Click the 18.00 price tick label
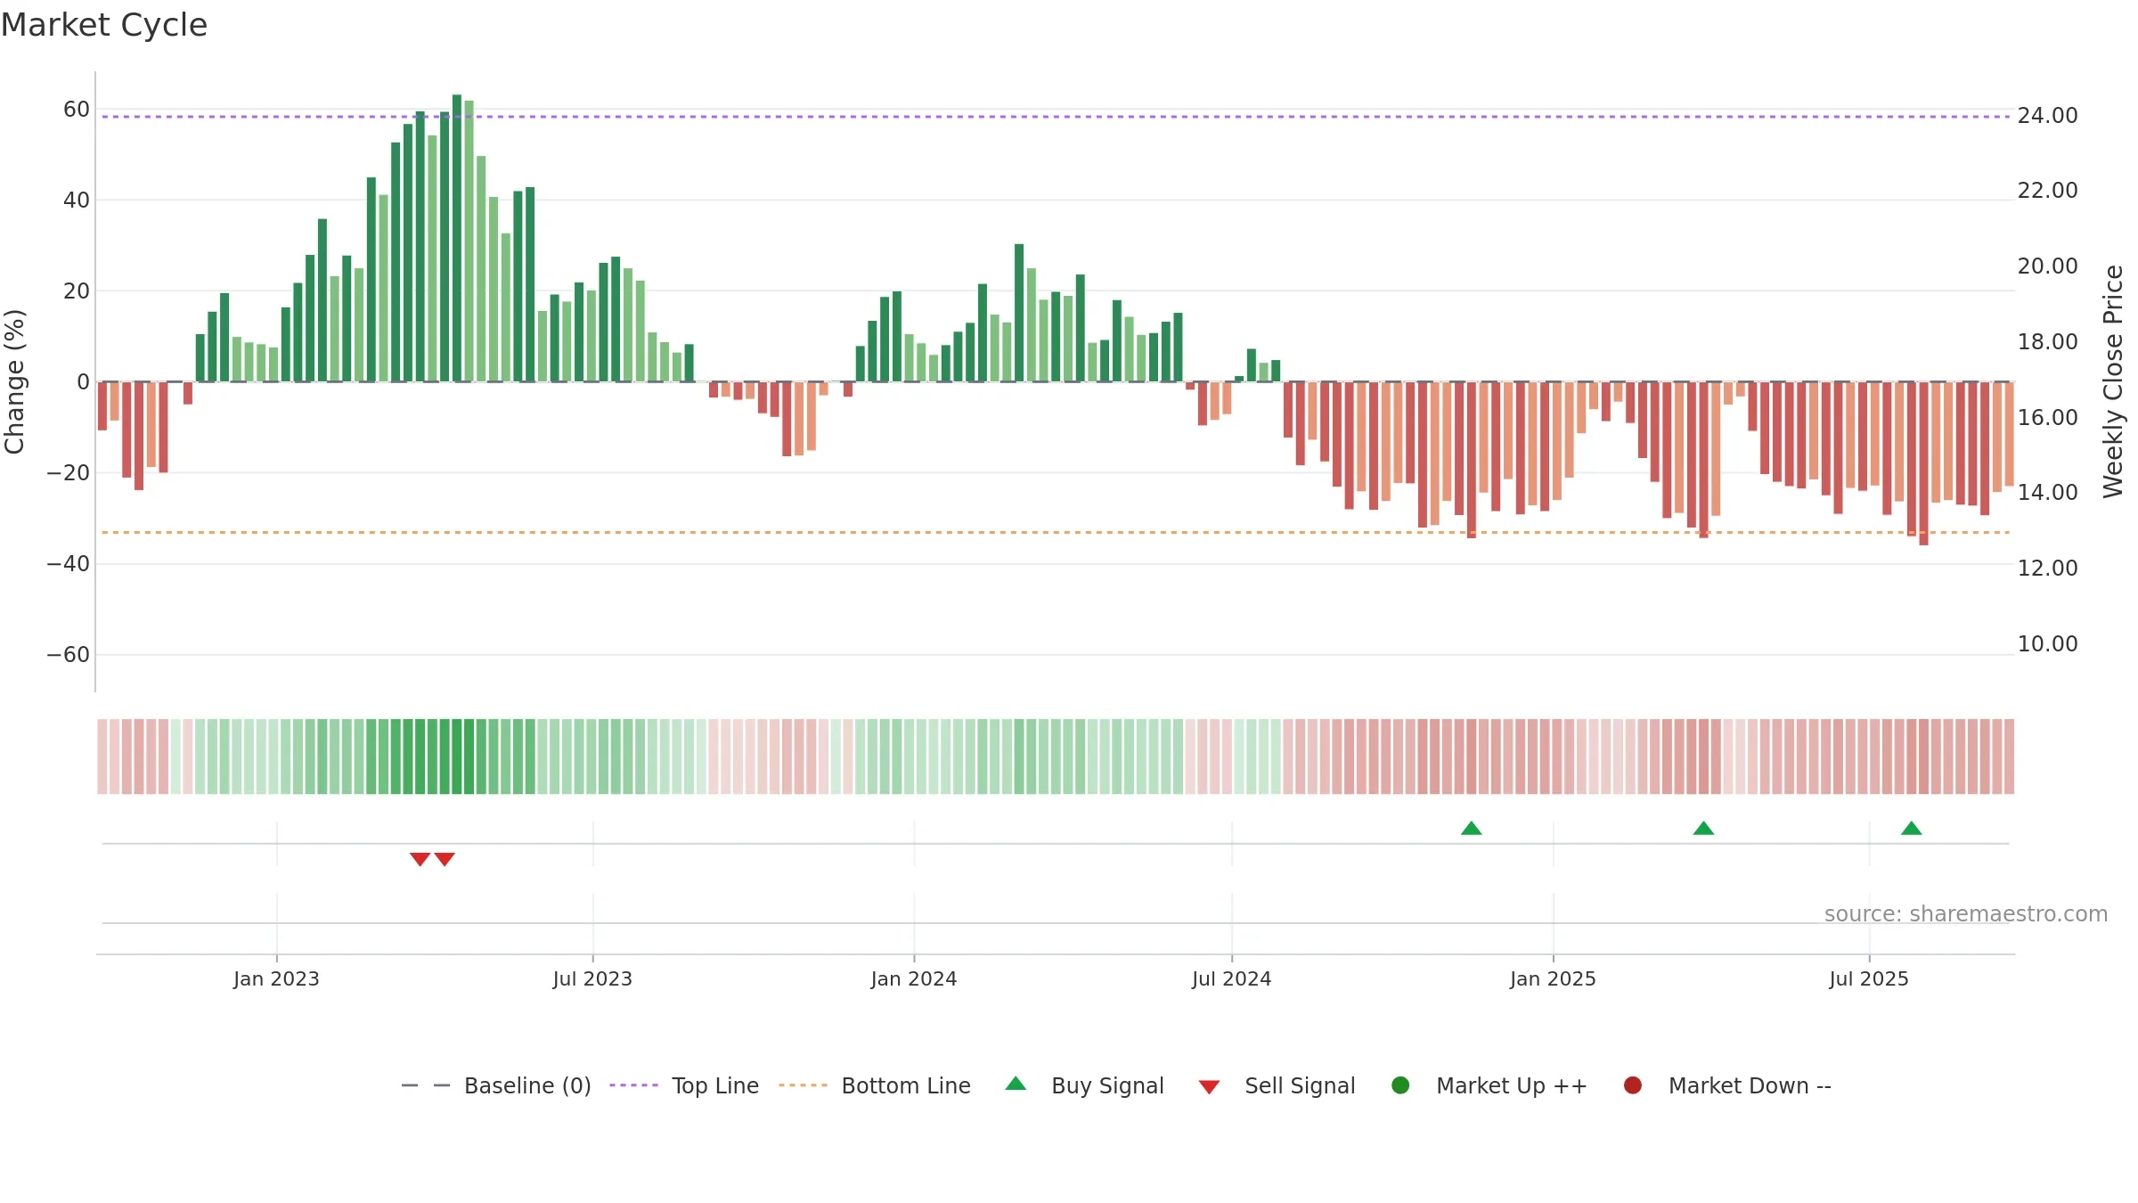Screen dimensions: 2138x1203 (2047, 342)
